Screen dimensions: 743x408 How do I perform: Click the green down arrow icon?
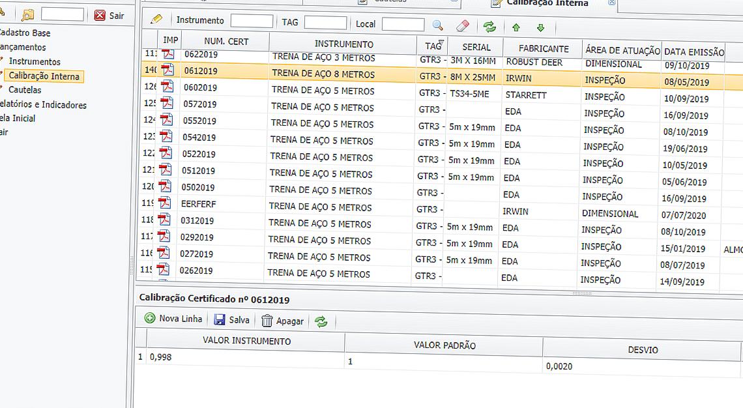(x=540, y=27)
